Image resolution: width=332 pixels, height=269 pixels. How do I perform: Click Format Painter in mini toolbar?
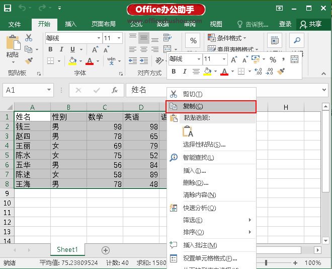(x=281, y=72)
